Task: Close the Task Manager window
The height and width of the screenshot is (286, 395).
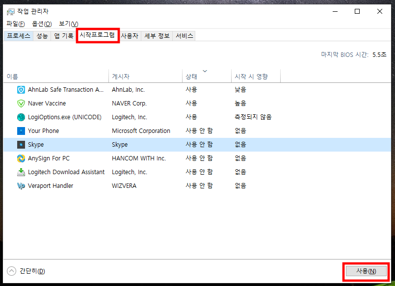Action: [x=380, y=12]
